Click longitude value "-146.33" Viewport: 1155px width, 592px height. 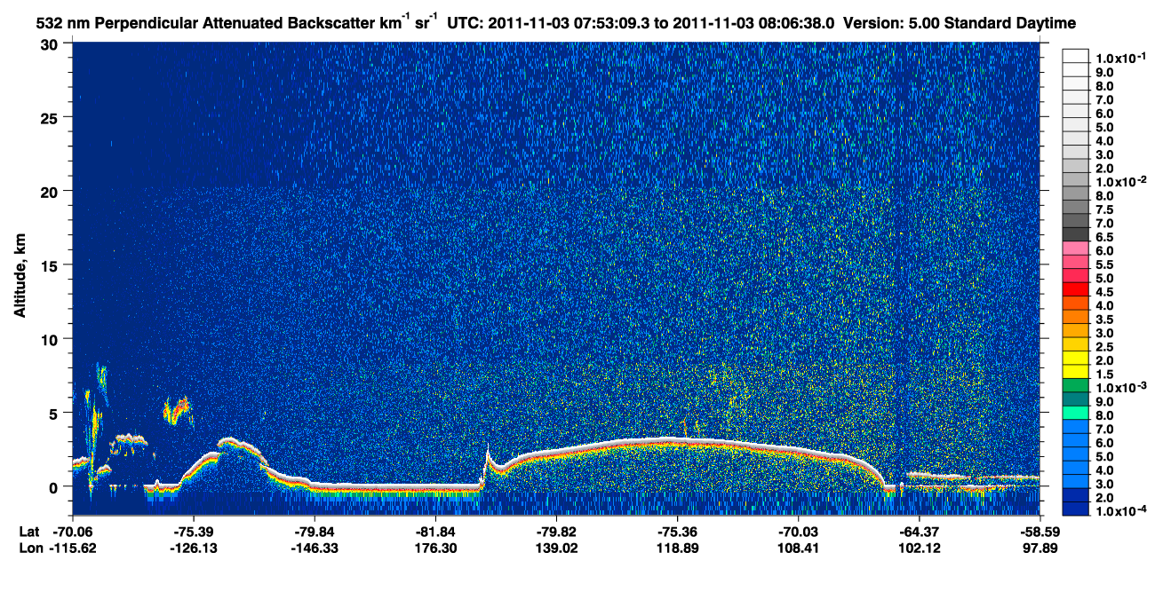[x=315, y=548]
